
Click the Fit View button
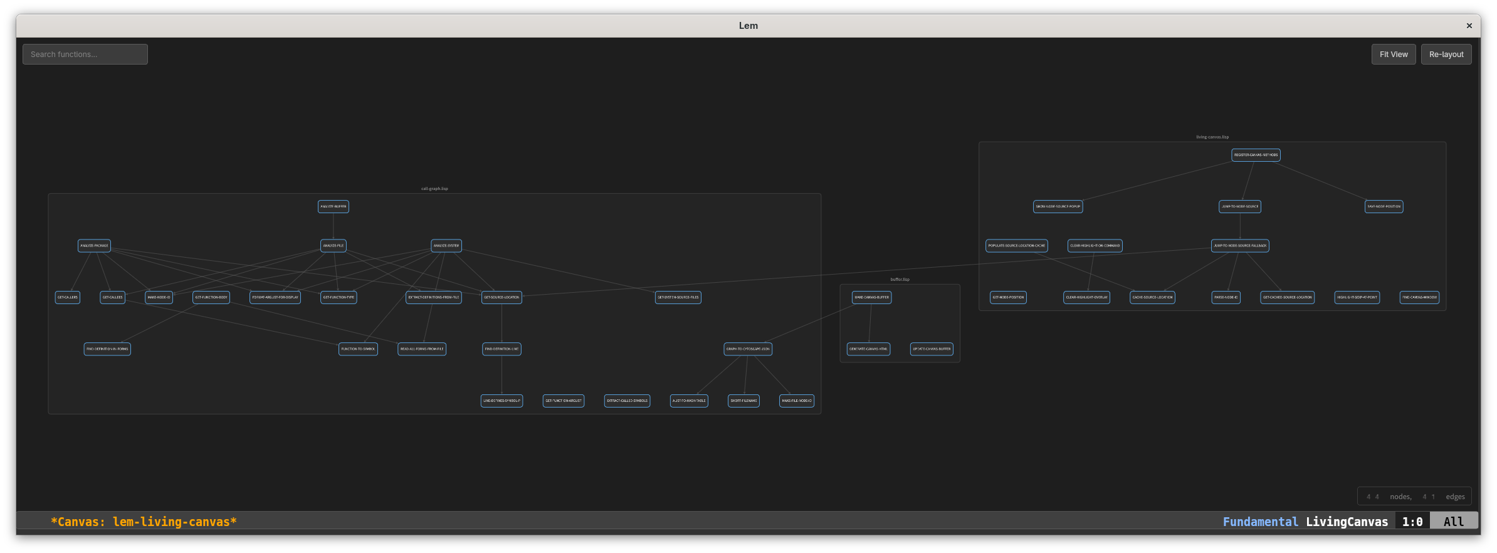[x=1393, y=55]
